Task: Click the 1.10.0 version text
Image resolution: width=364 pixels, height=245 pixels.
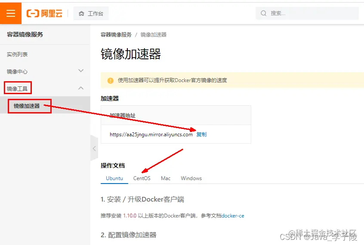Action: tap(130, 216)
